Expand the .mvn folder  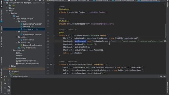click(x=7, y=8)
